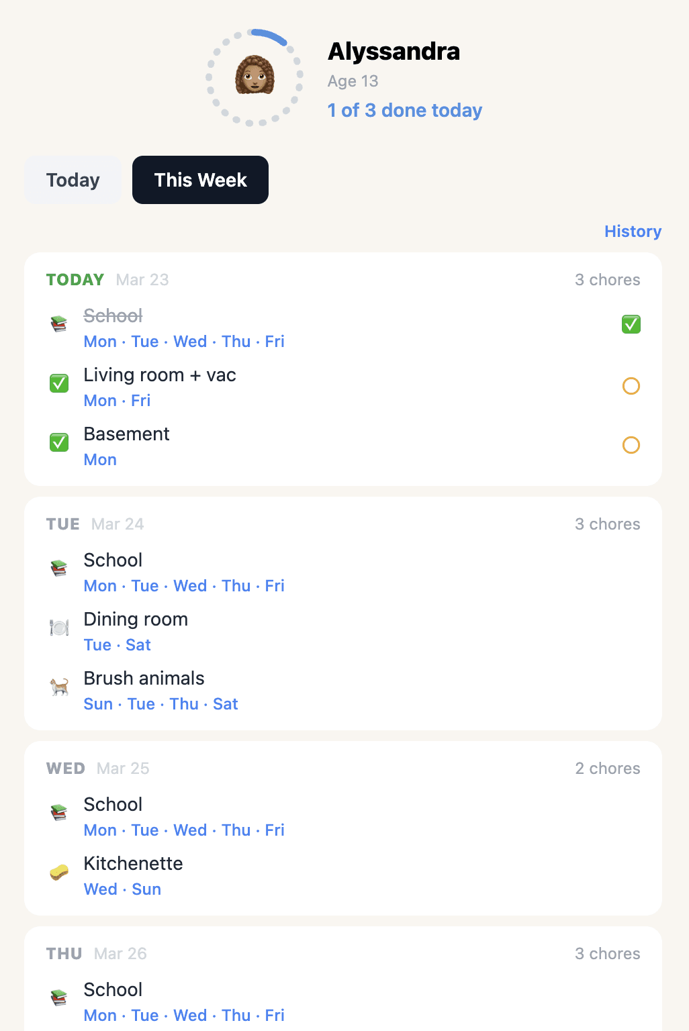Toggle School's completed checkmark for today

pos(630,324)
